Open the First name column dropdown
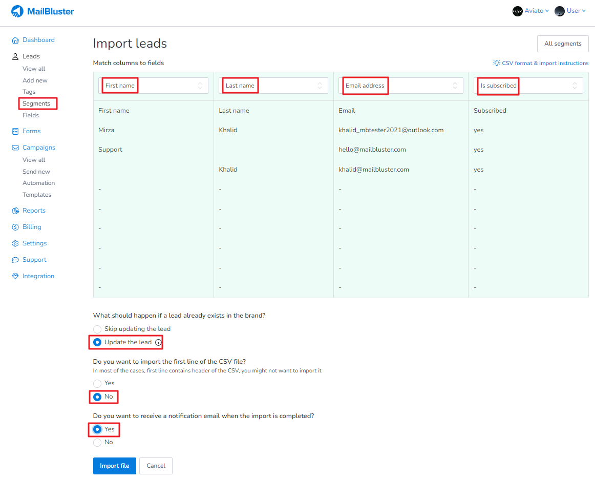This screenshot has width=595, height=479. click(153, 86)
